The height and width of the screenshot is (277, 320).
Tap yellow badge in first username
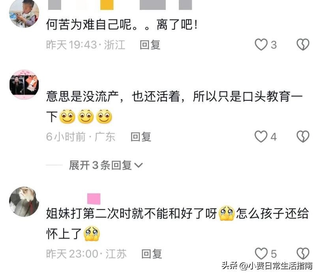[x=107, y=5]
